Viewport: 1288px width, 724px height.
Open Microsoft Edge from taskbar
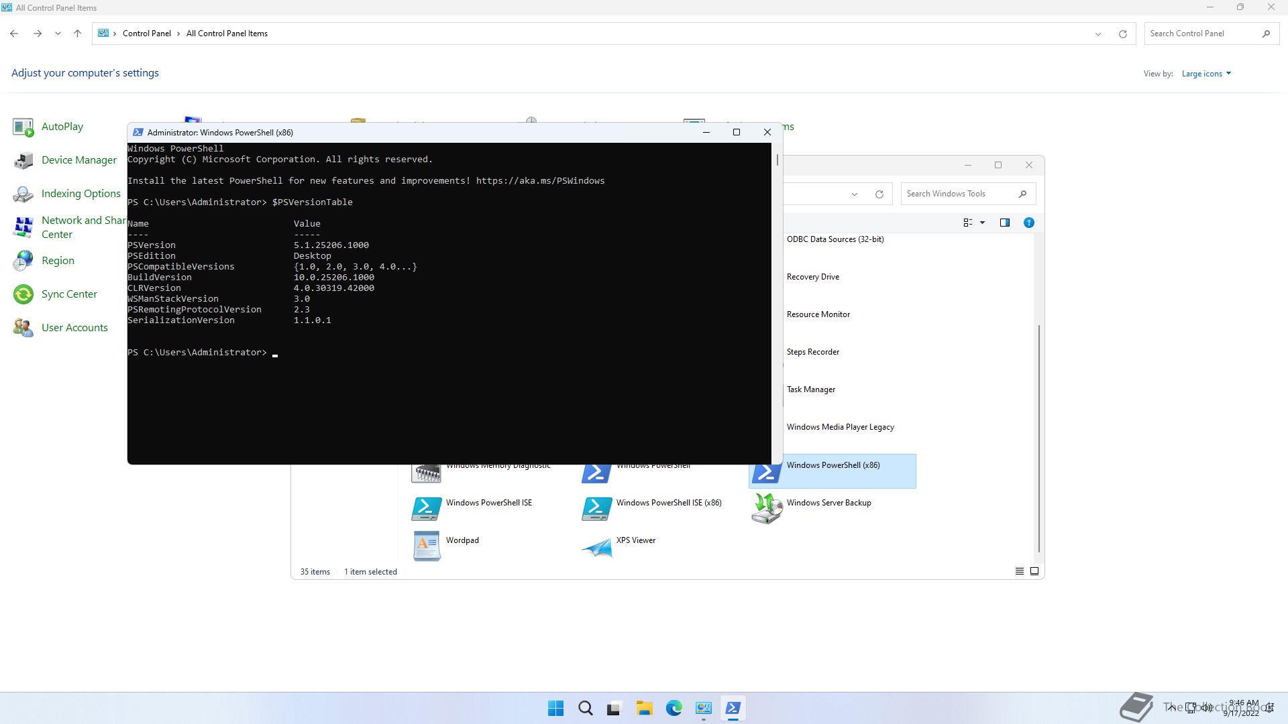[674, 708]
